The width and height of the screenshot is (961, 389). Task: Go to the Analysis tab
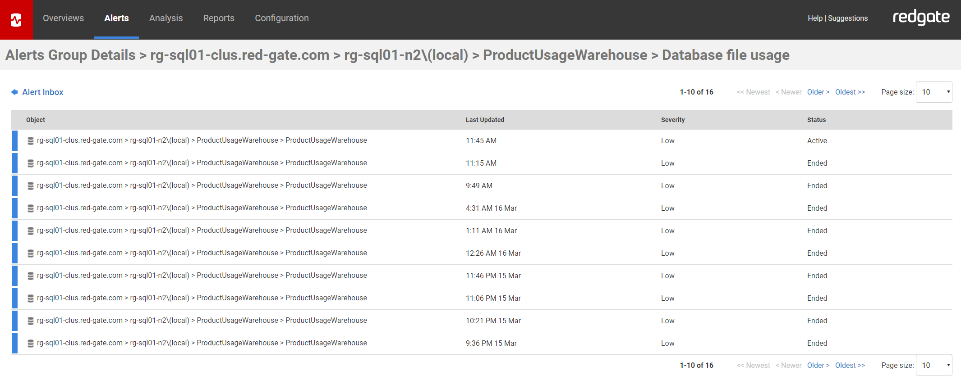(x=166, y=18)
